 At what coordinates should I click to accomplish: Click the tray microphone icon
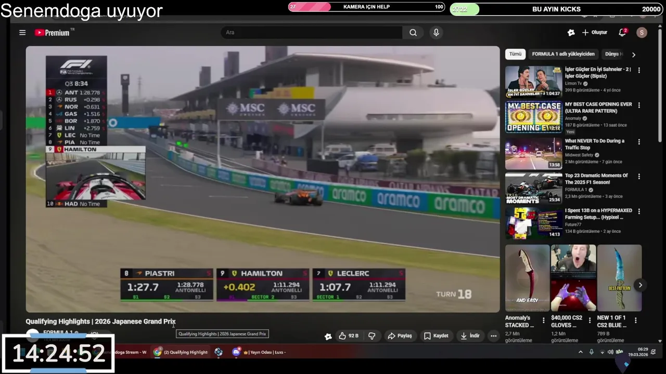(591, 352)
